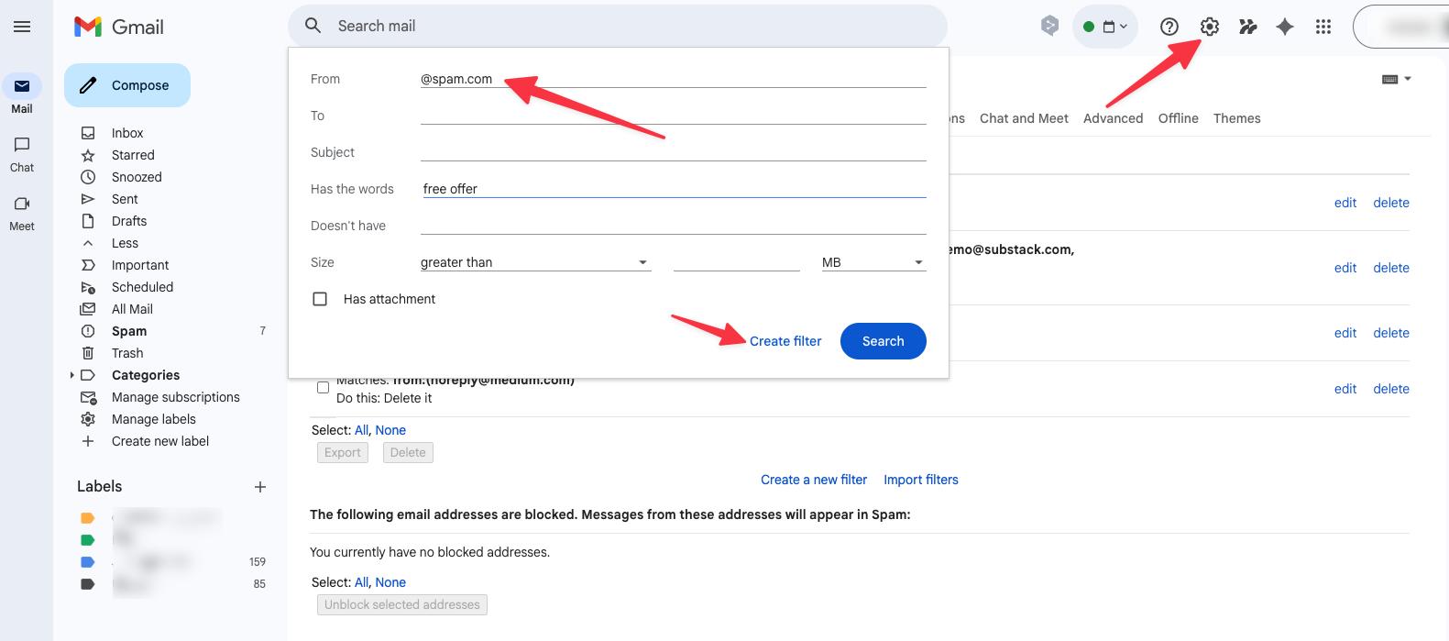Click Import filters link
This screenshot has height=641, width=1449.
[x=921, y=480]
